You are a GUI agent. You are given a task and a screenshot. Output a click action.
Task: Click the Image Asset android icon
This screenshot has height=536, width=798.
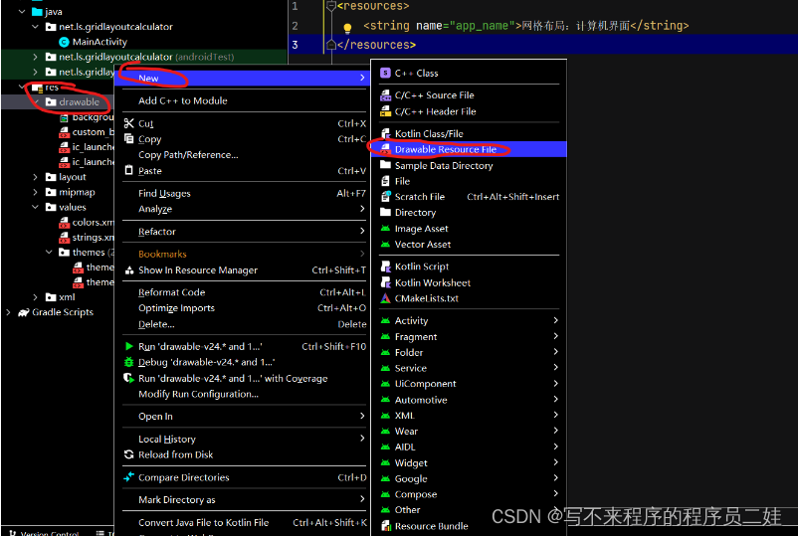point(385,229)
